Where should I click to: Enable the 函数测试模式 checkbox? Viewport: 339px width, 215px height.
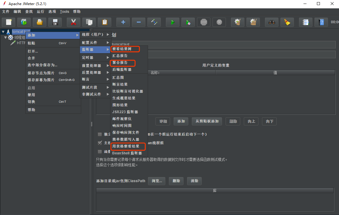100,152
